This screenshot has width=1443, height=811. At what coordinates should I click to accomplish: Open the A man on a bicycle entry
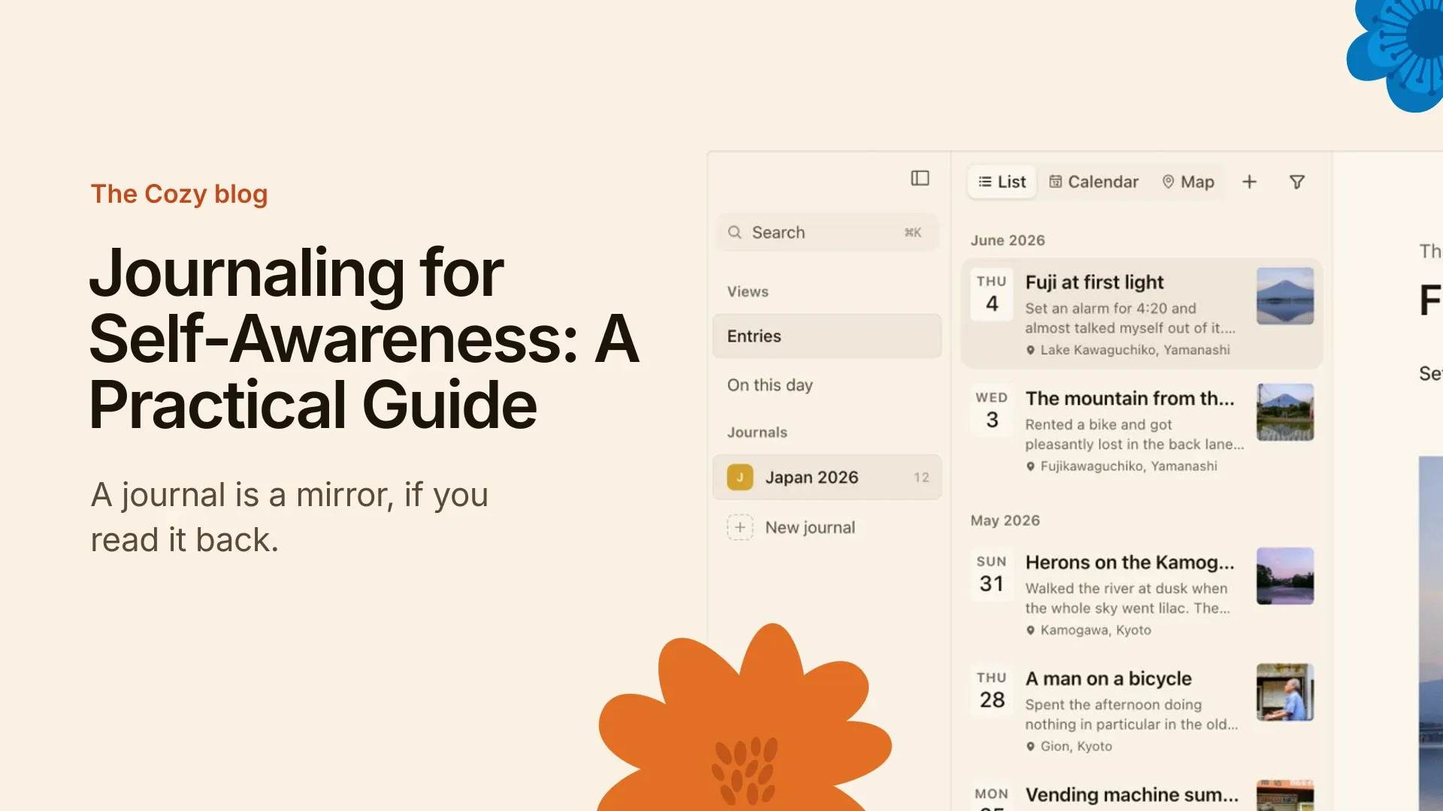point(1142,710)
